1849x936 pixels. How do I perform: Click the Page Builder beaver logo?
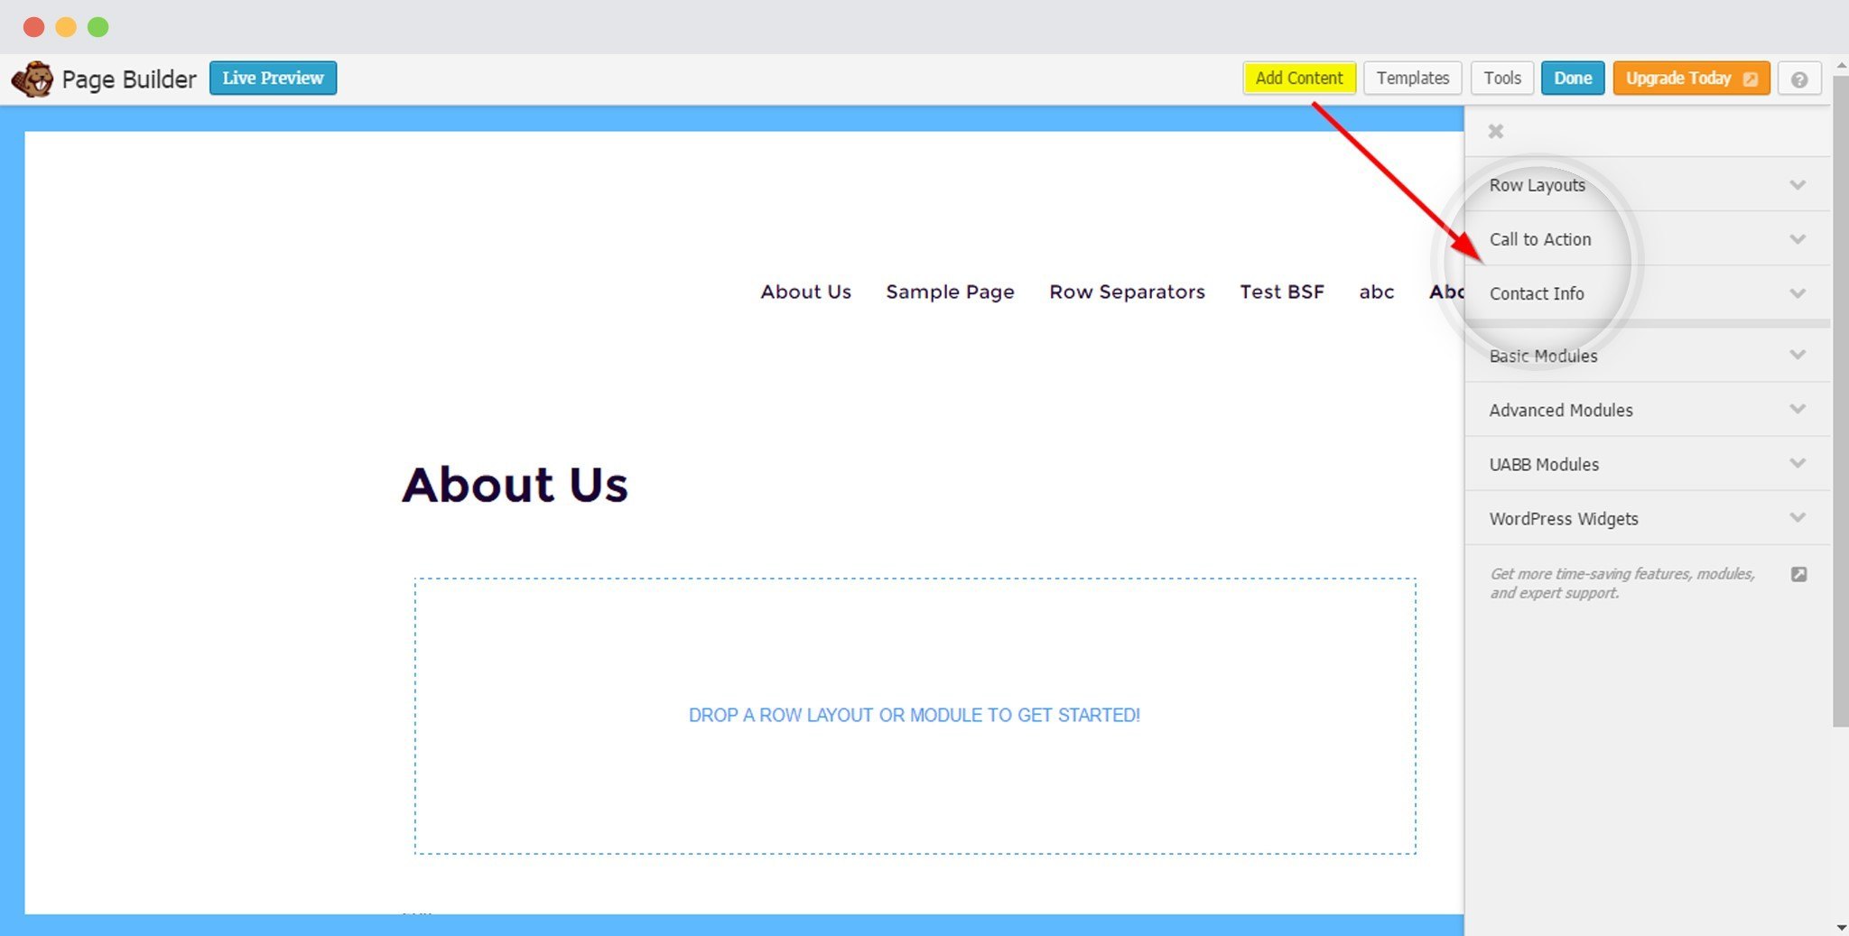coord(32,79)
